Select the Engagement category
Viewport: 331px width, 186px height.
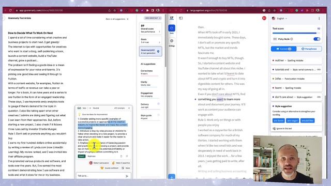pyautogui.click(x=149, y=95)
